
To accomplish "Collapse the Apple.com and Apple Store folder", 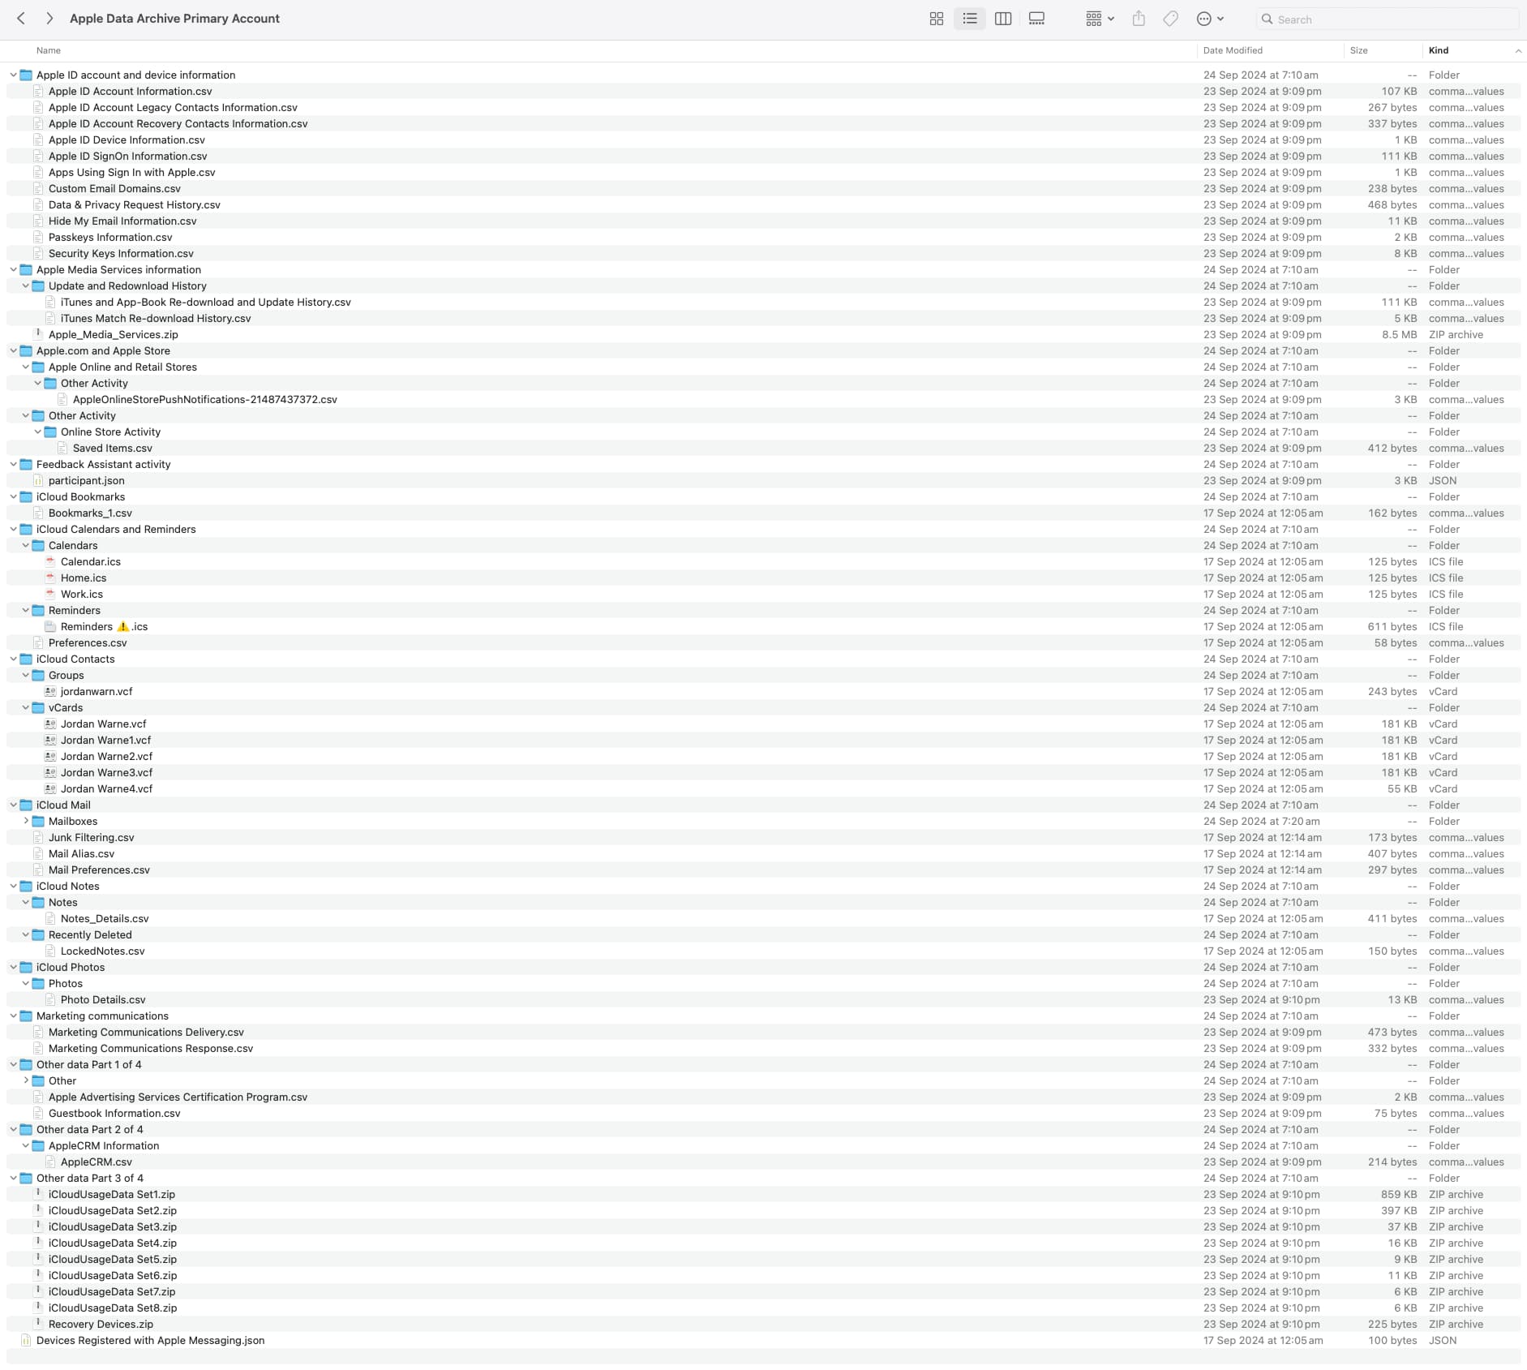I will [x=13, y=351].
